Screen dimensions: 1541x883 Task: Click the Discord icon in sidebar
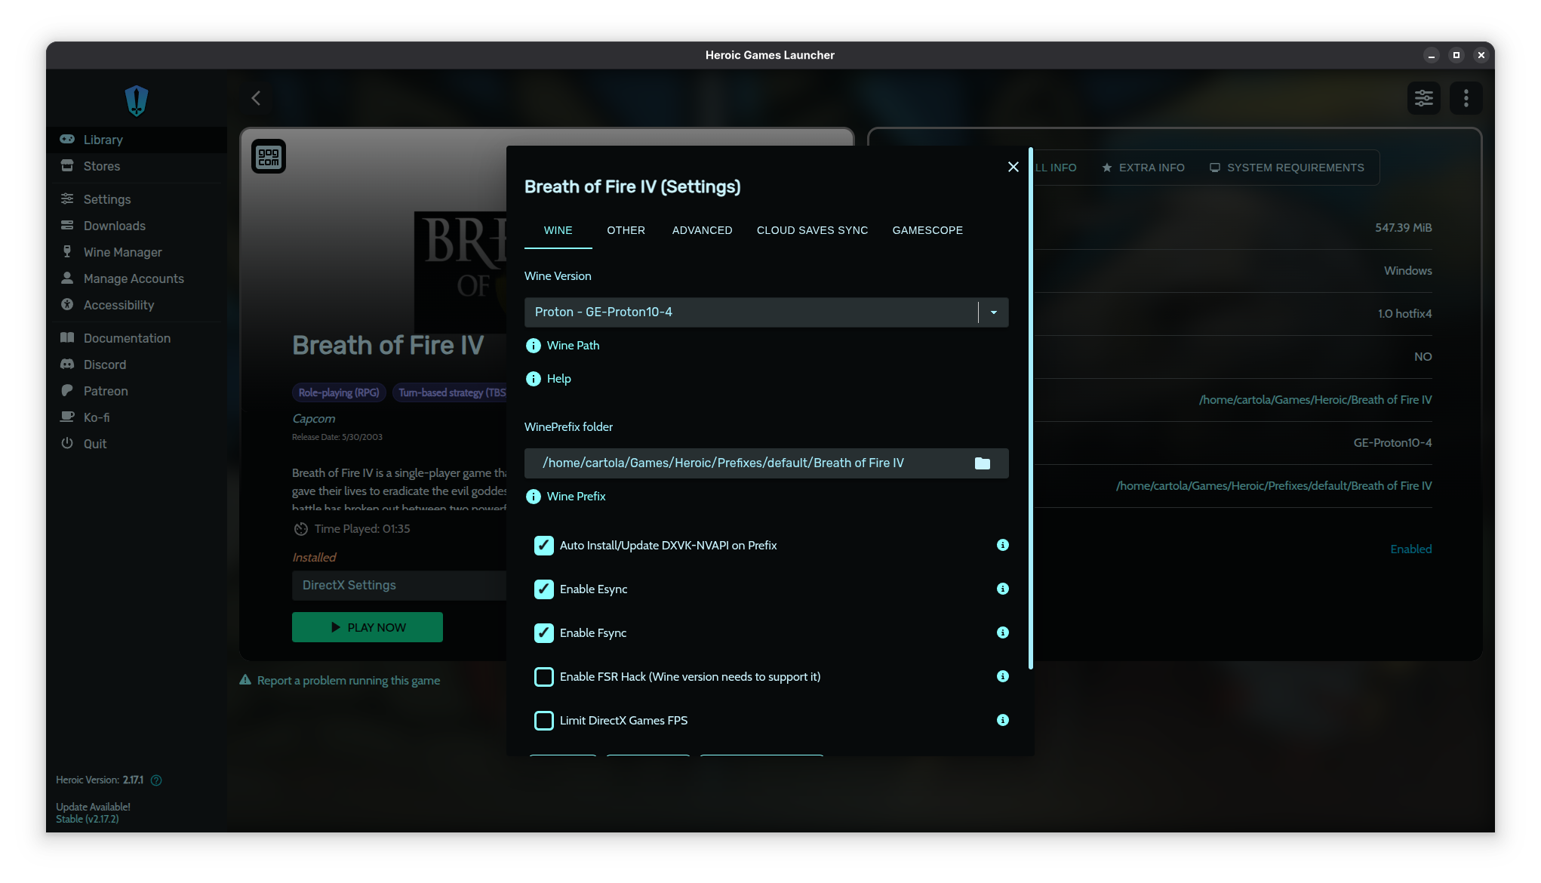67,365
